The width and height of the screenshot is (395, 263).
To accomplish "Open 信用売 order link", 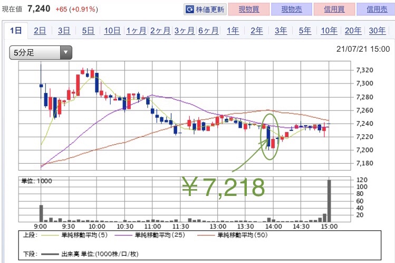I will (x=377, y=10).
